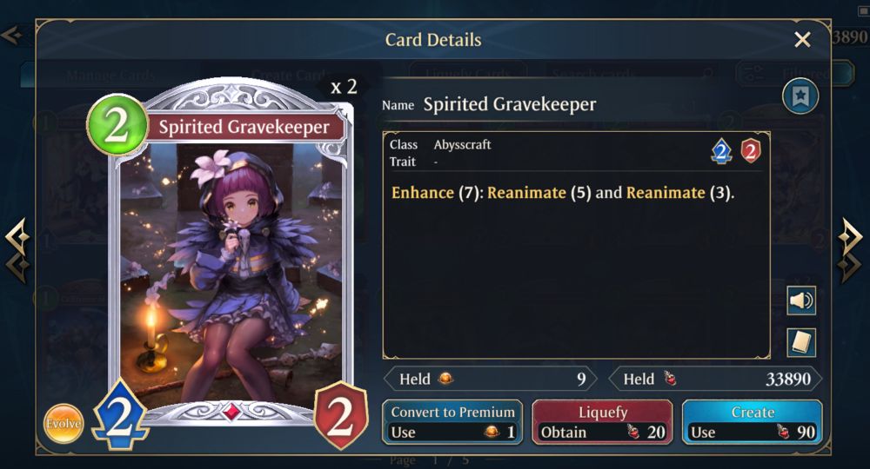Click the Enhance keyword in card text
The height and width of the screenshot is (469, 870).
pos(423,193)
